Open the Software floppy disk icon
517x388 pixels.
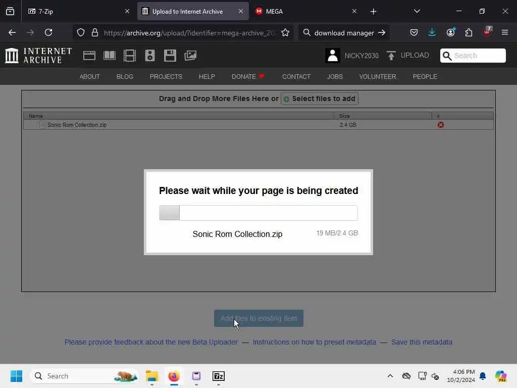tap(170, 56)
